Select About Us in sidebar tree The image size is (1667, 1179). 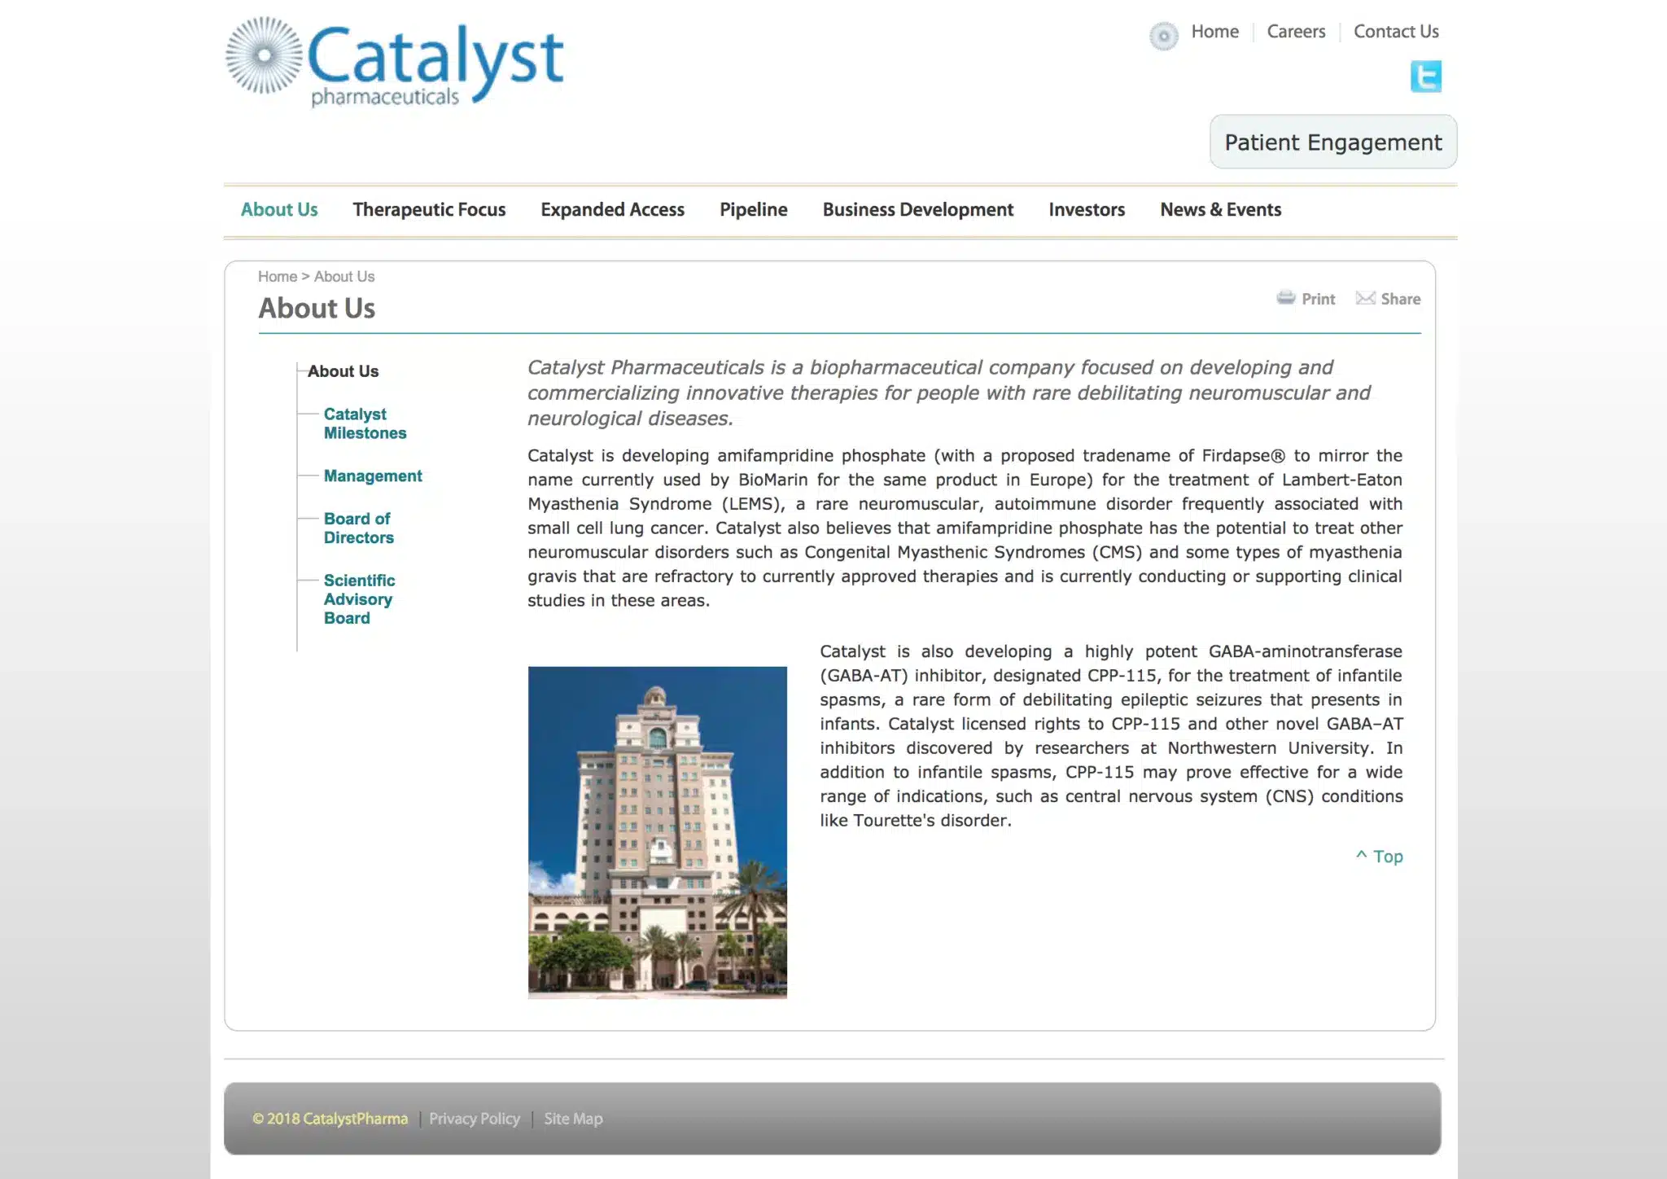(x=343, y=371)
